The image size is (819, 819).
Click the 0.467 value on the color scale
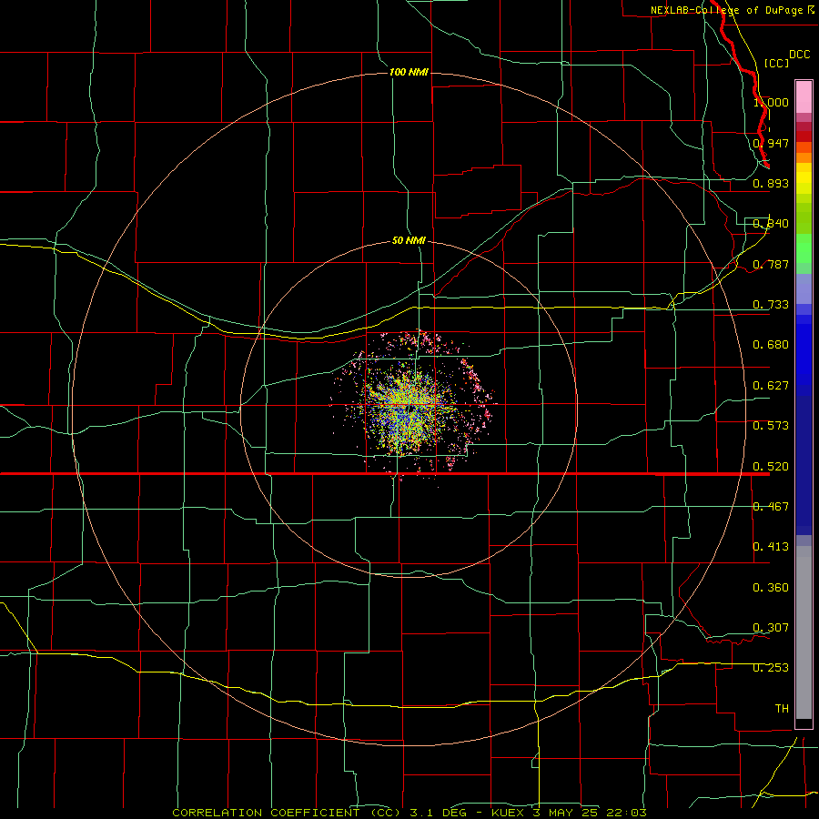tap(771, 507)
